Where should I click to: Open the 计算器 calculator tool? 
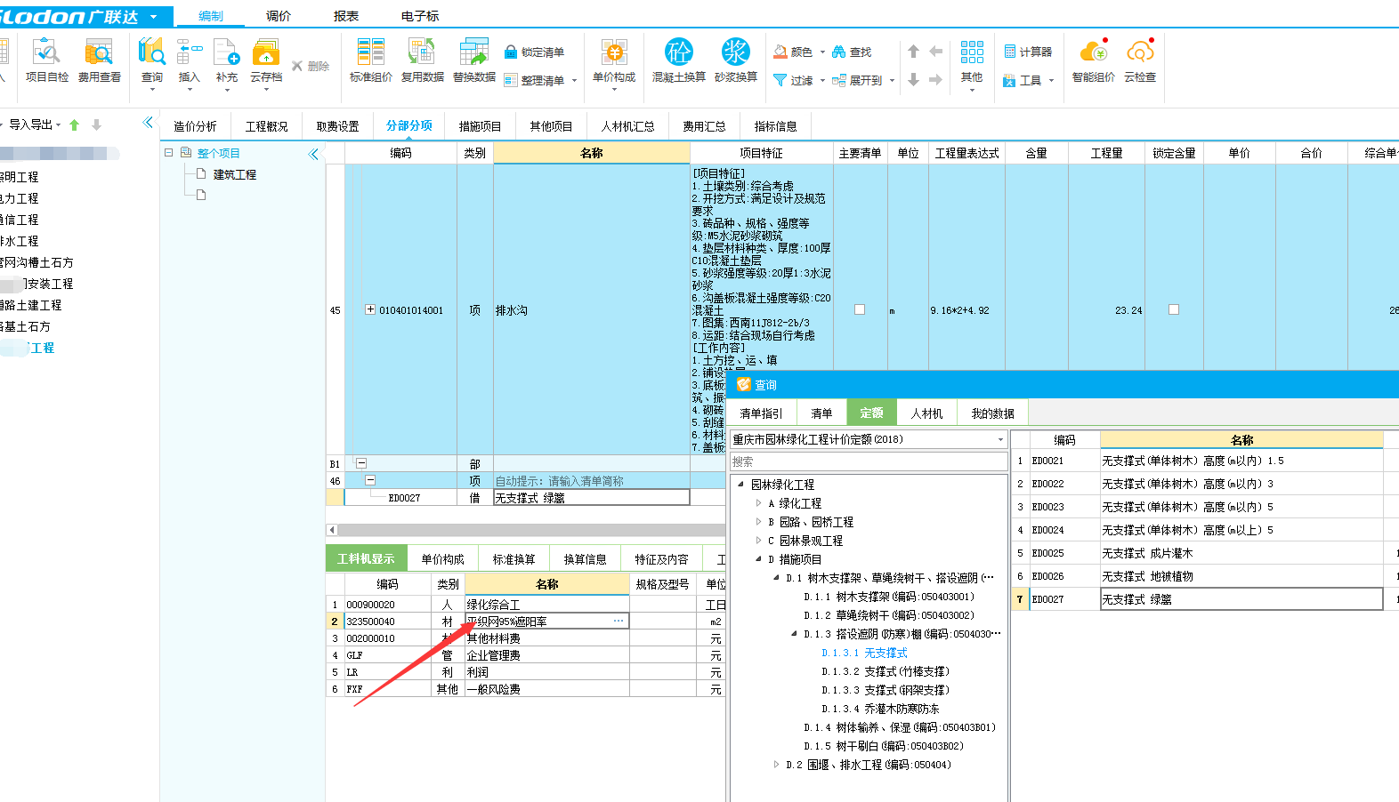click(1028, 52)
